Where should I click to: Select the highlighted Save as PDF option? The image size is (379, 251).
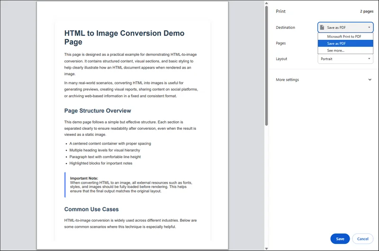(x=345, y=44)
